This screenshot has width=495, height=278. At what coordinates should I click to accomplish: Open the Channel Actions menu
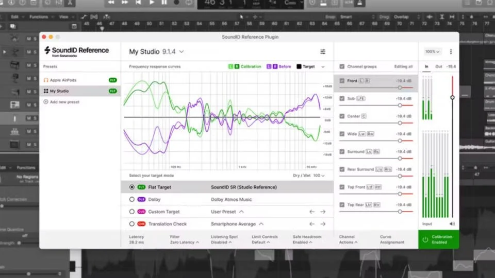(x=348, y=239)
